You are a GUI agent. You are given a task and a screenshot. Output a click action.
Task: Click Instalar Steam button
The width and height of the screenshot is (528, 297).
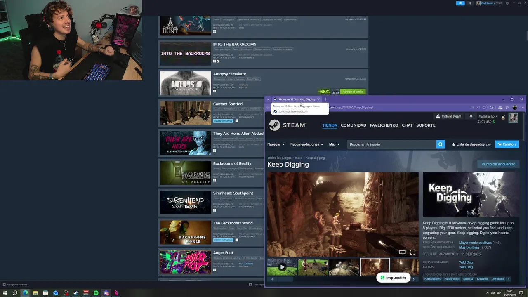point(448,116)
